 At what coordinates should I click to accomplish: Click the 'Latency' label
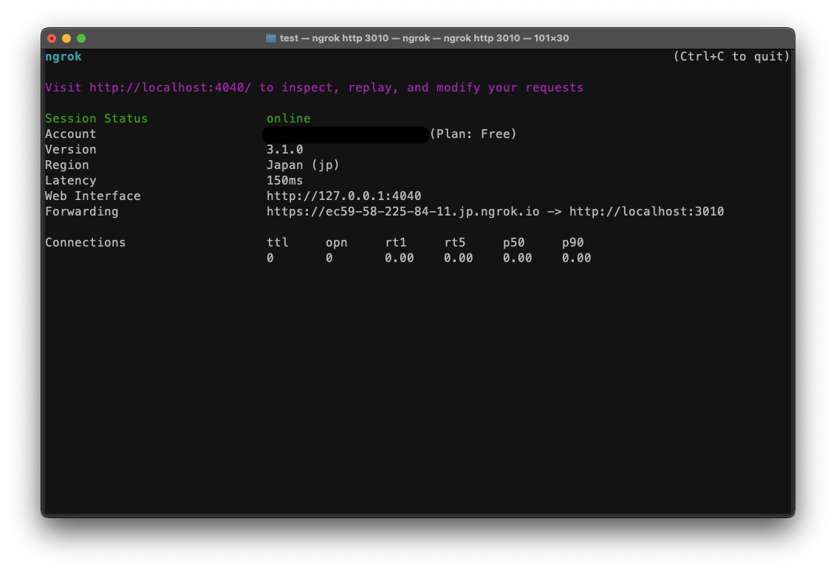[x=70, y=180]
